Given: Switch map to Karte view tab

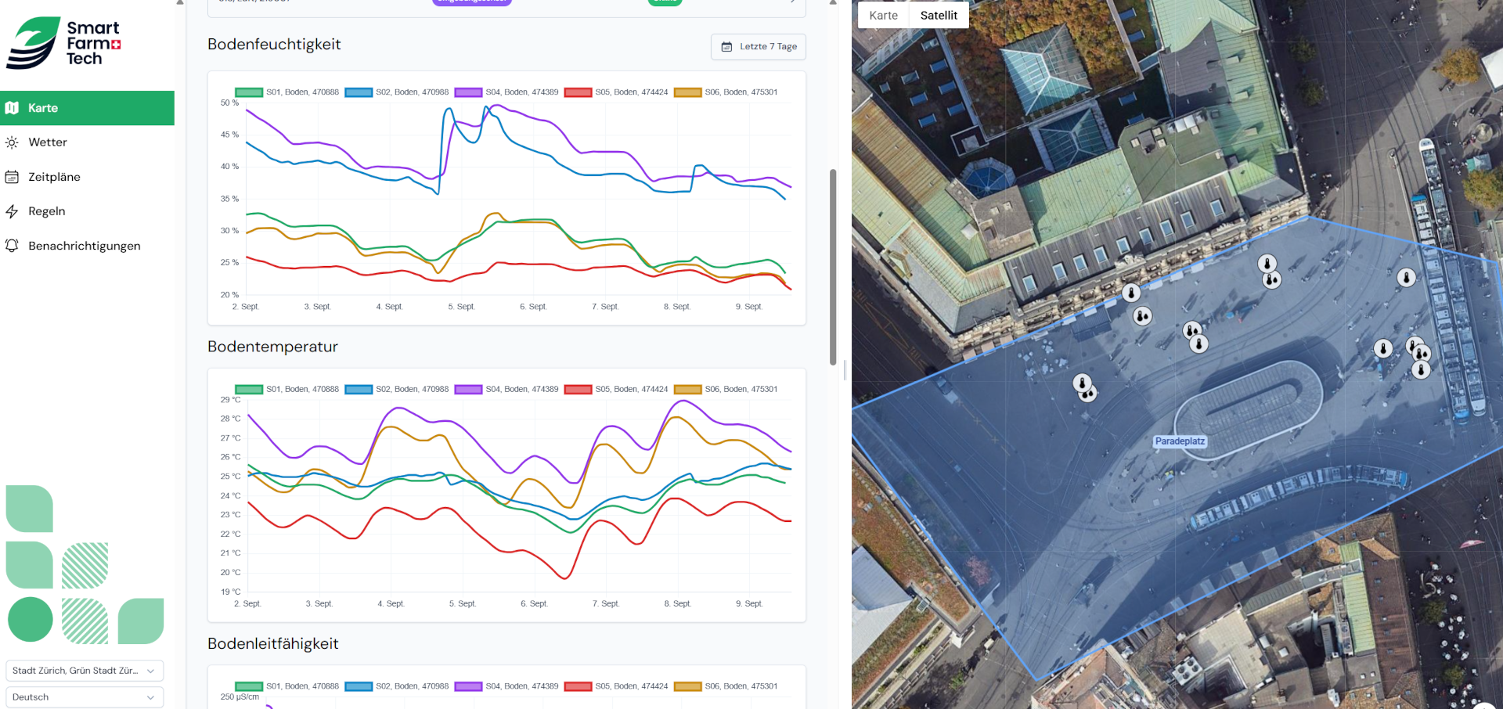Looking at the screenshot, I should pyautogui.click(x=883, y=16).
